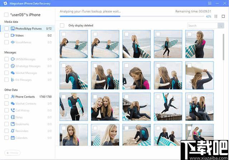Image resolution: width=229 pixels, height=160 pixels.
Task: Tick the Photos&App Pictures checkbox
Action: (6, 29)
